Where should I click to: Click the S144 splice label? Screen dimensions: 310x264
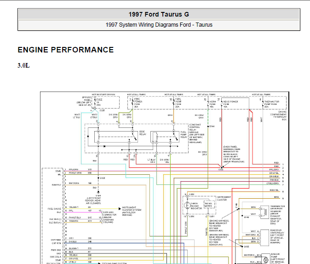(x=212, y=126)
